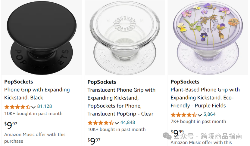
Task: Open 'Translucent Phone Grip' product title
Action: coord(121,102)
